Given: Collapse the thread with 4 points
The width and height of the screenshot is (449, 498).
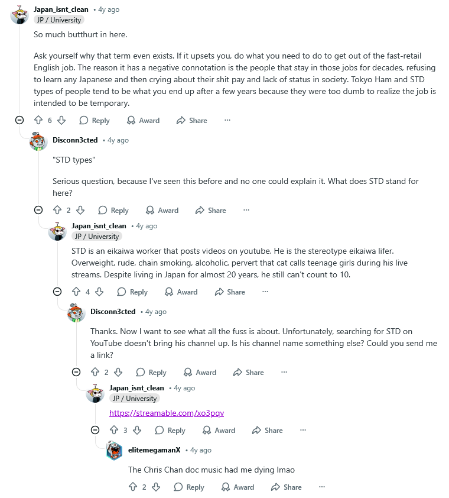Looking at the screenshot, I should pyautogui.click(x=57, y=292).
